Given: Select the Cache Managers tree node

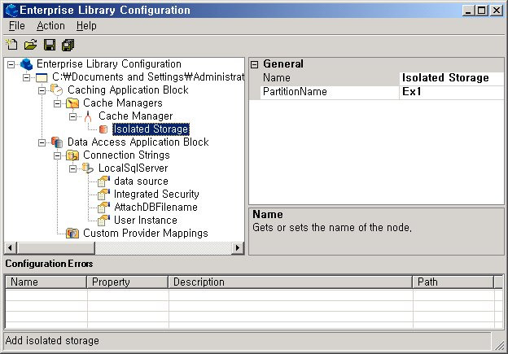Looking at the screenshot, I should (x=122, y=103).
